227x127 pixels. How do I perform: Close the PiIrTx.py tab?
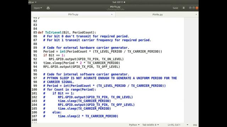[x=112, y=14]
